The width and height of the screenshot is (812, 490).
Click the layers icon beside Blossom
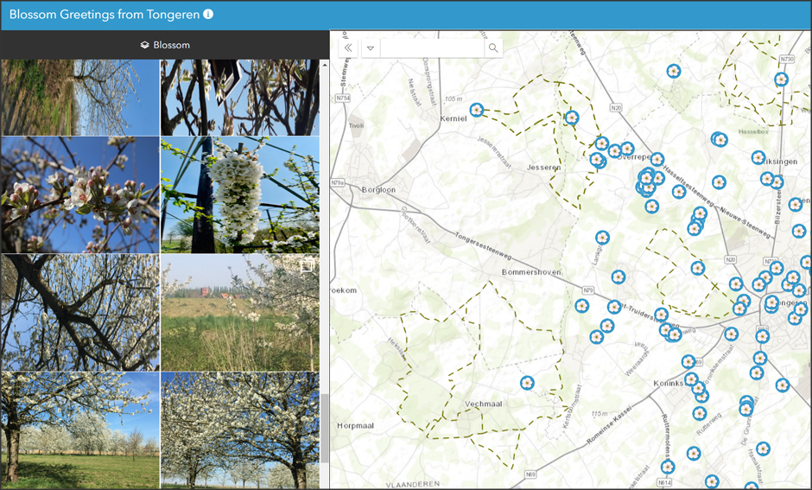click(x=144, y=45)
